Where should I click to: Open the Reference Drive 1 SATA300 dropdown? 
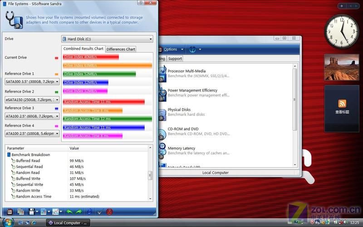click(32, 82)
